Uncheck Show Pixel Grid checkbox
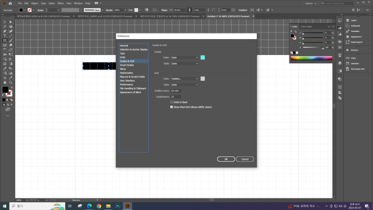 click(171, 107)
